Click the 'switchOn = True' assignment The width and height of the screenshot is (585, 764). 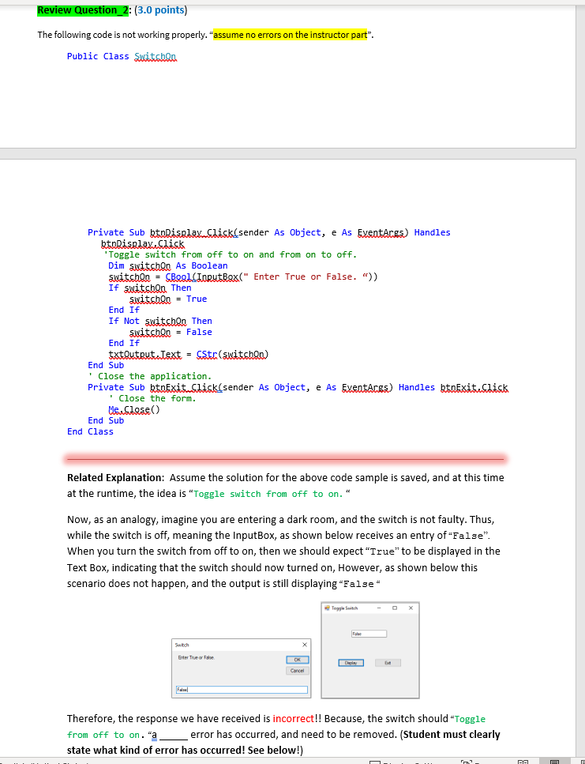click(168, 299)
